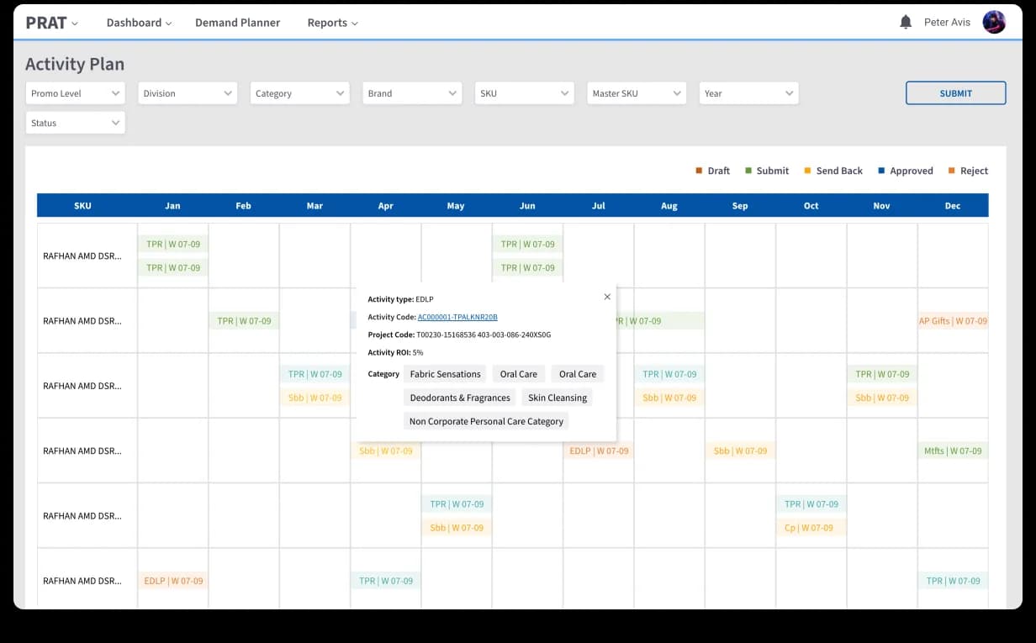Viewport: 1036px width, 643px height.
Task: Select Non Corporate Personal Care Category tag
Action: [486, 421]
